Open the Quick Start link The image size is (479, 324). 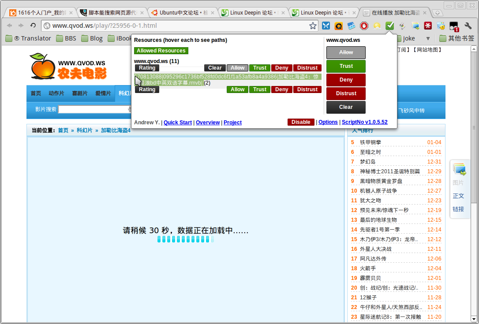pos(178,123)
